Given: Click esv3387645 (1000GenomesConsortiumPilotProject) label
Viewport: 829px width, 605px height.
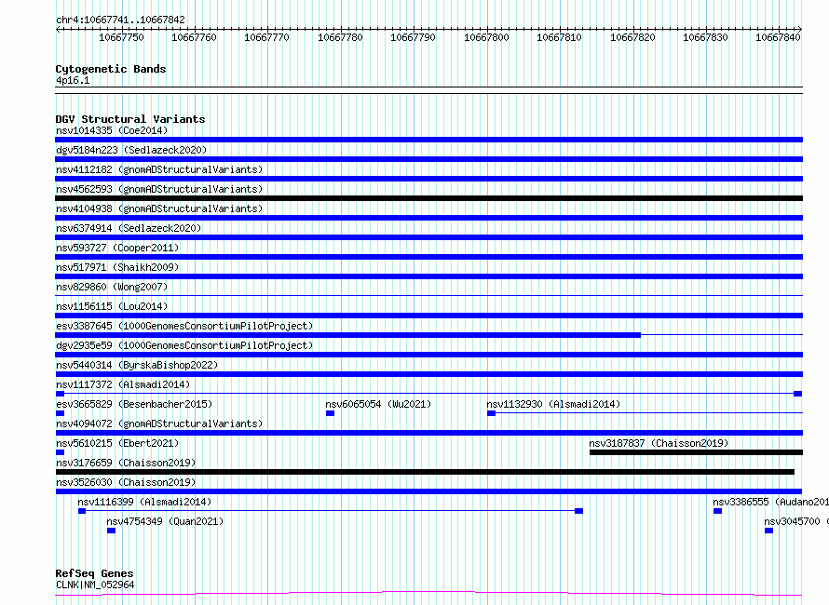Looking at the screenshot, I should pos(184,326).
